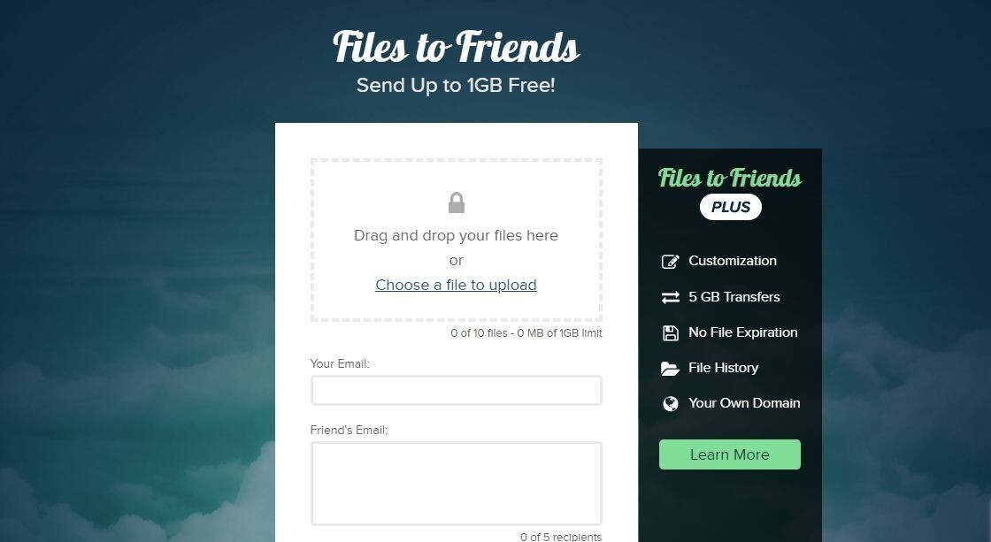Click the File History folder icon
The height and width of the screenshot is (542, 991).
click(670, 369)
